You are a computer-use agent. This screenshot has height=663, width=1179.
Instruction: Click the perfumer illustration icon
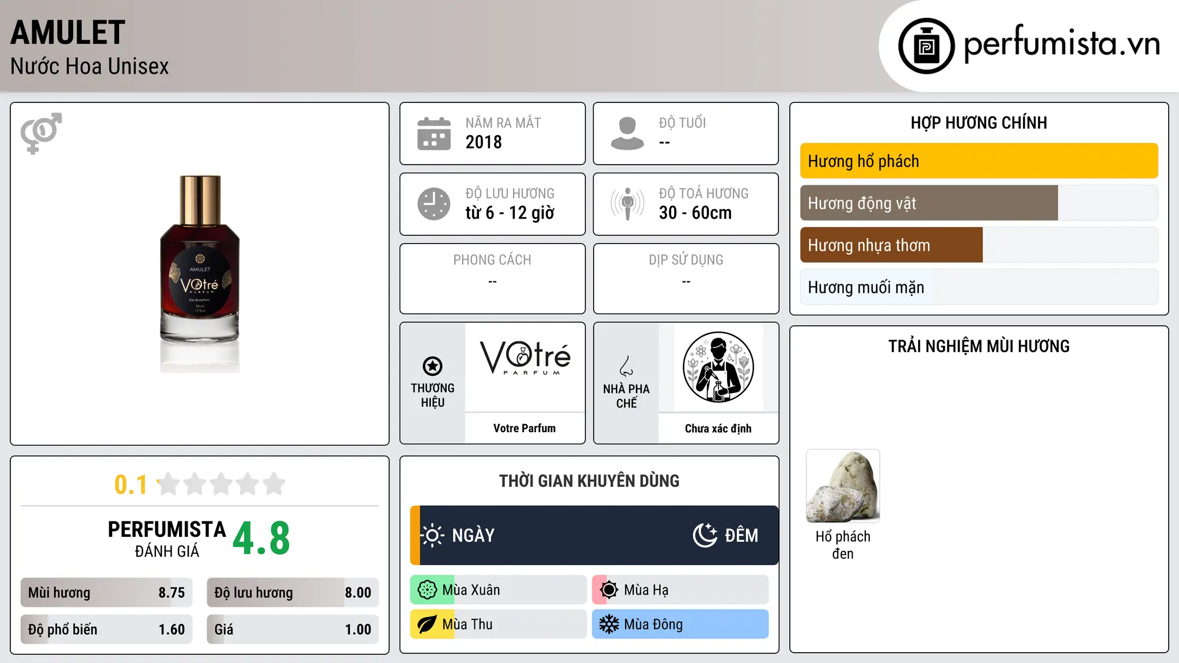point(718,367)
